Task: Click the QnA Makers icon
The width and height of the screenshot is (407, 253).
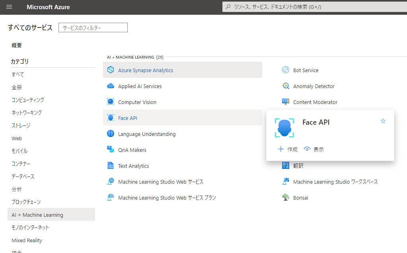Action: coord(111,149)
